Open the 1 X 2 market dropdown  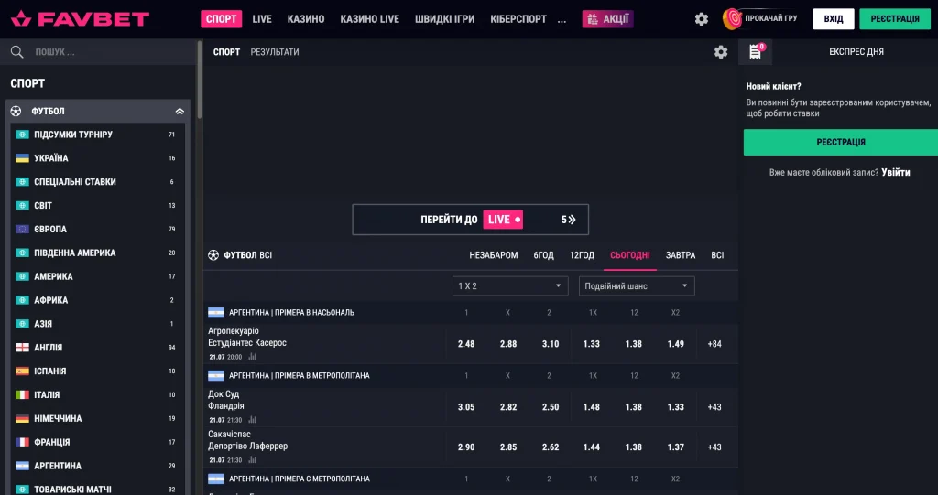tap(510, 286)
